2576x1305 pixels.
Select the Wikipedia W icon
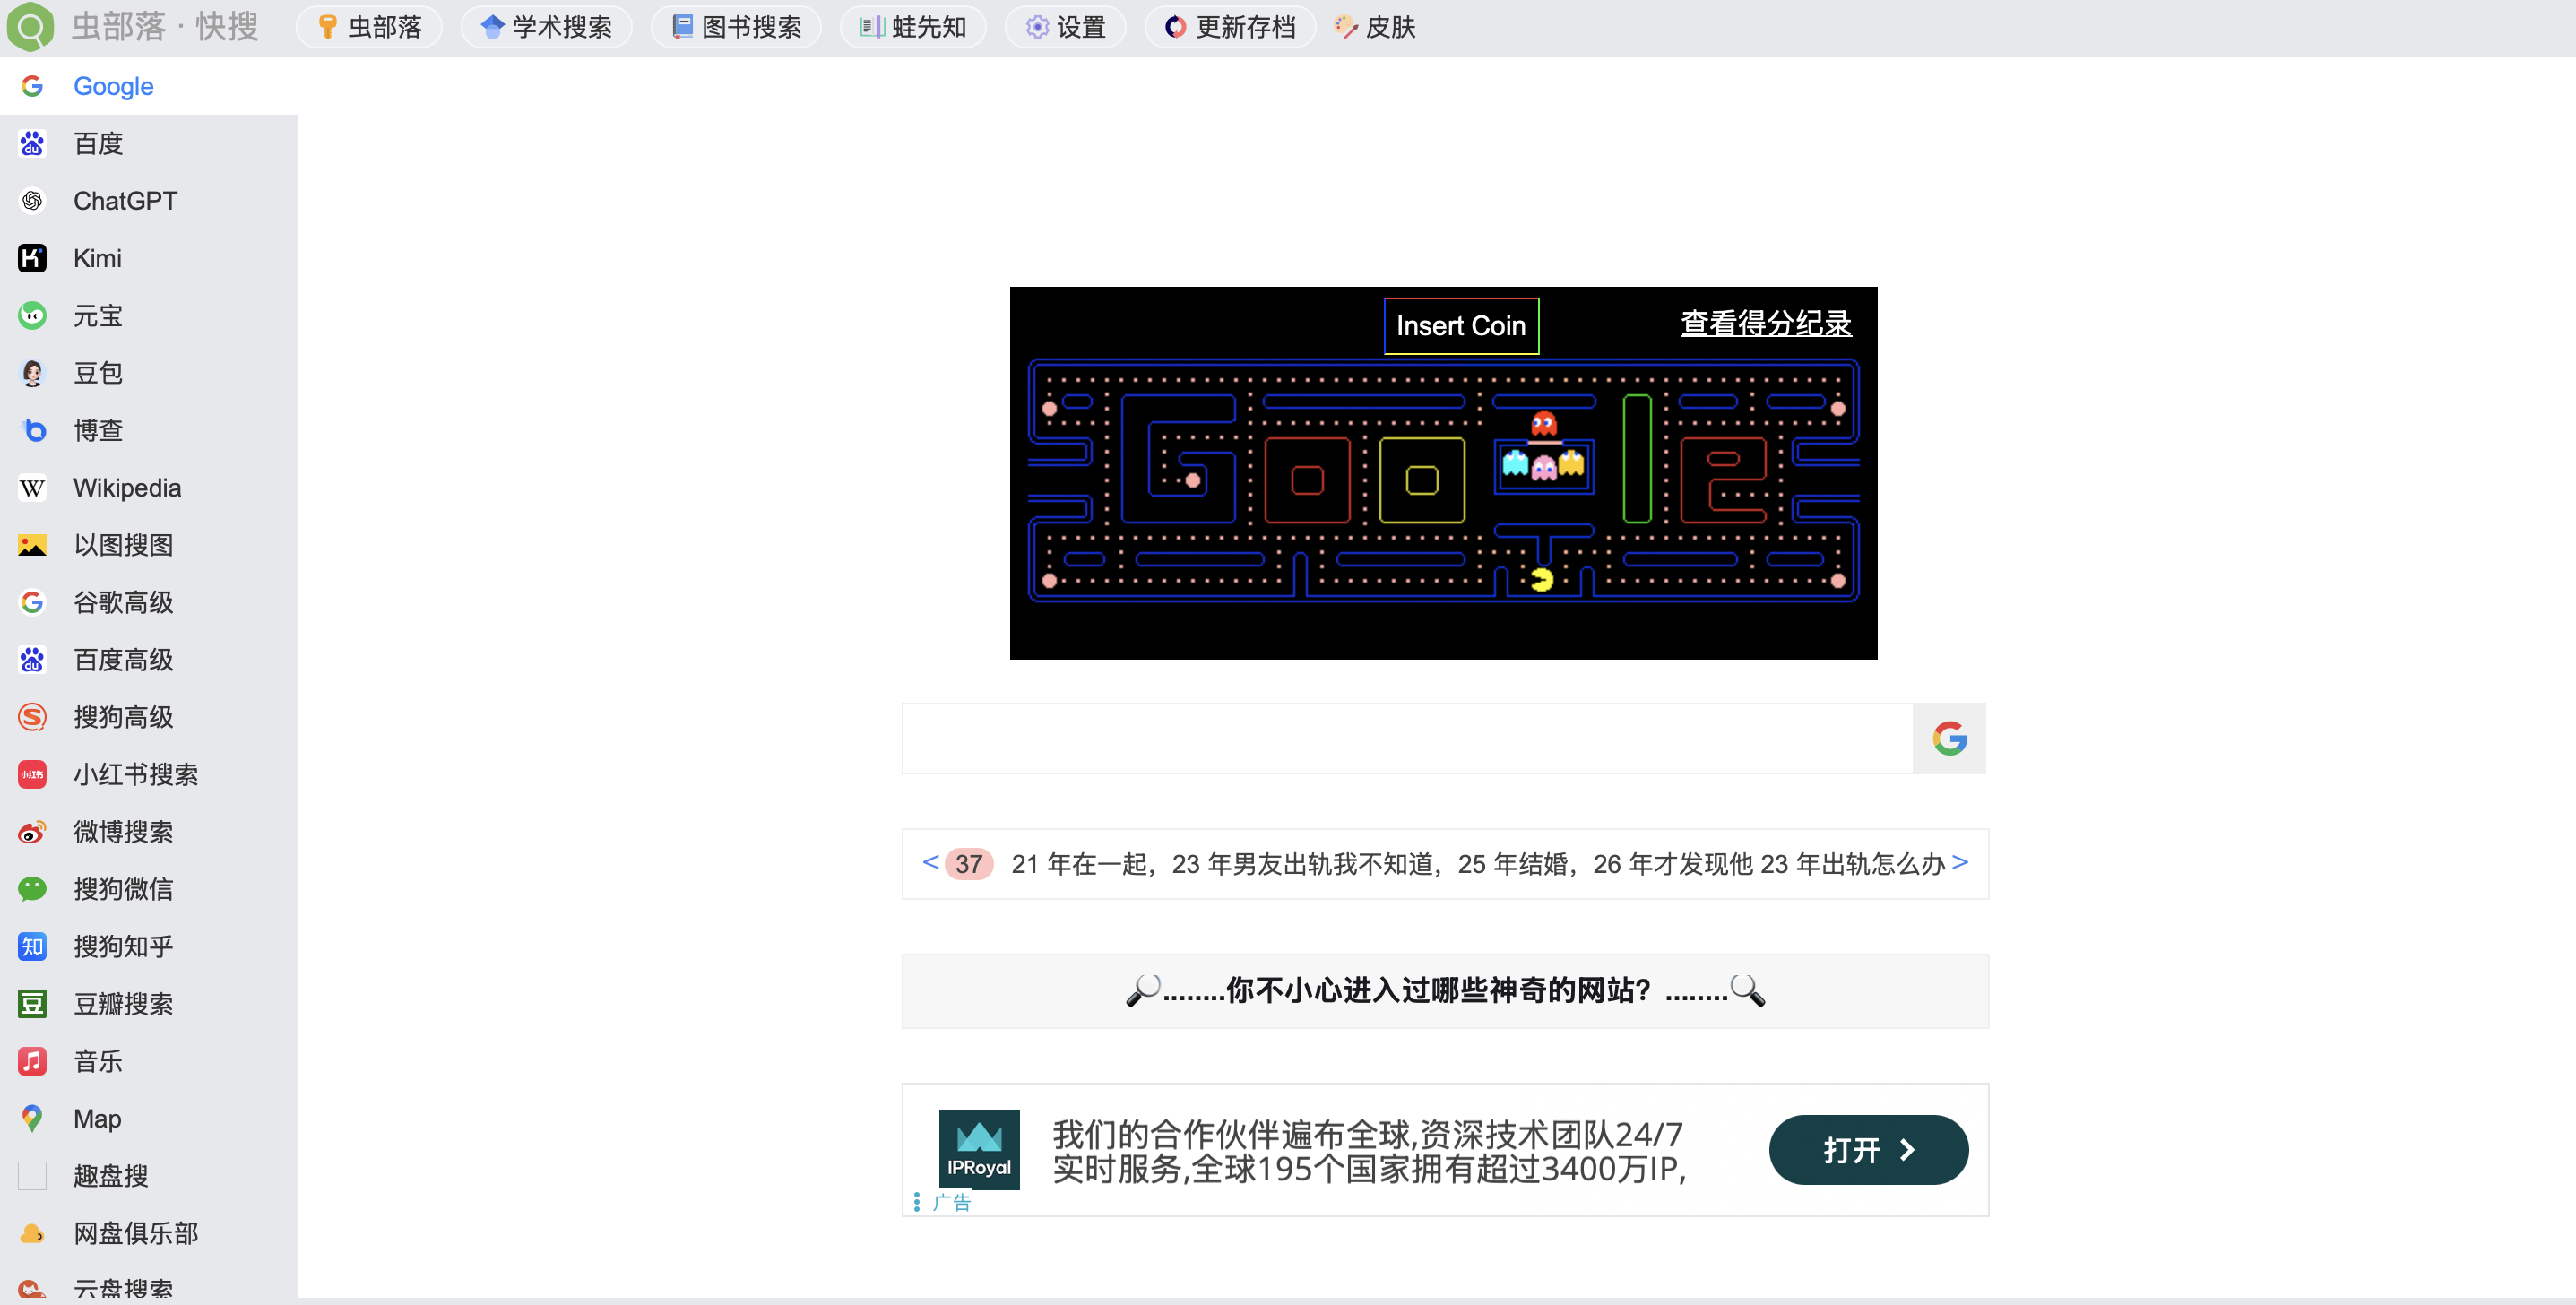coord(32,488)
